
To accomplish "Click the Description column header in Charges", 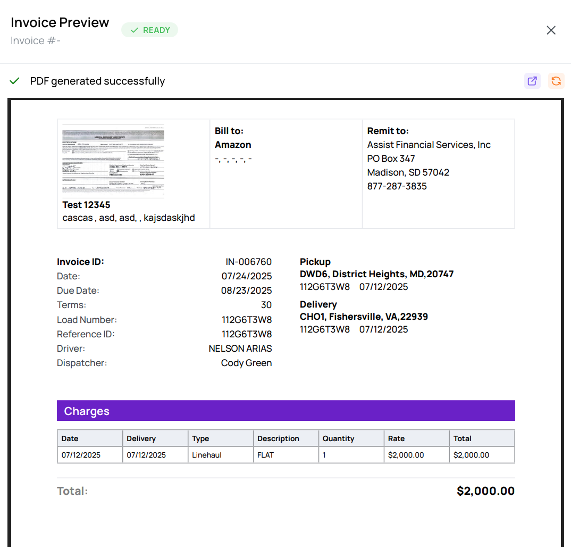I will [278, 438].
